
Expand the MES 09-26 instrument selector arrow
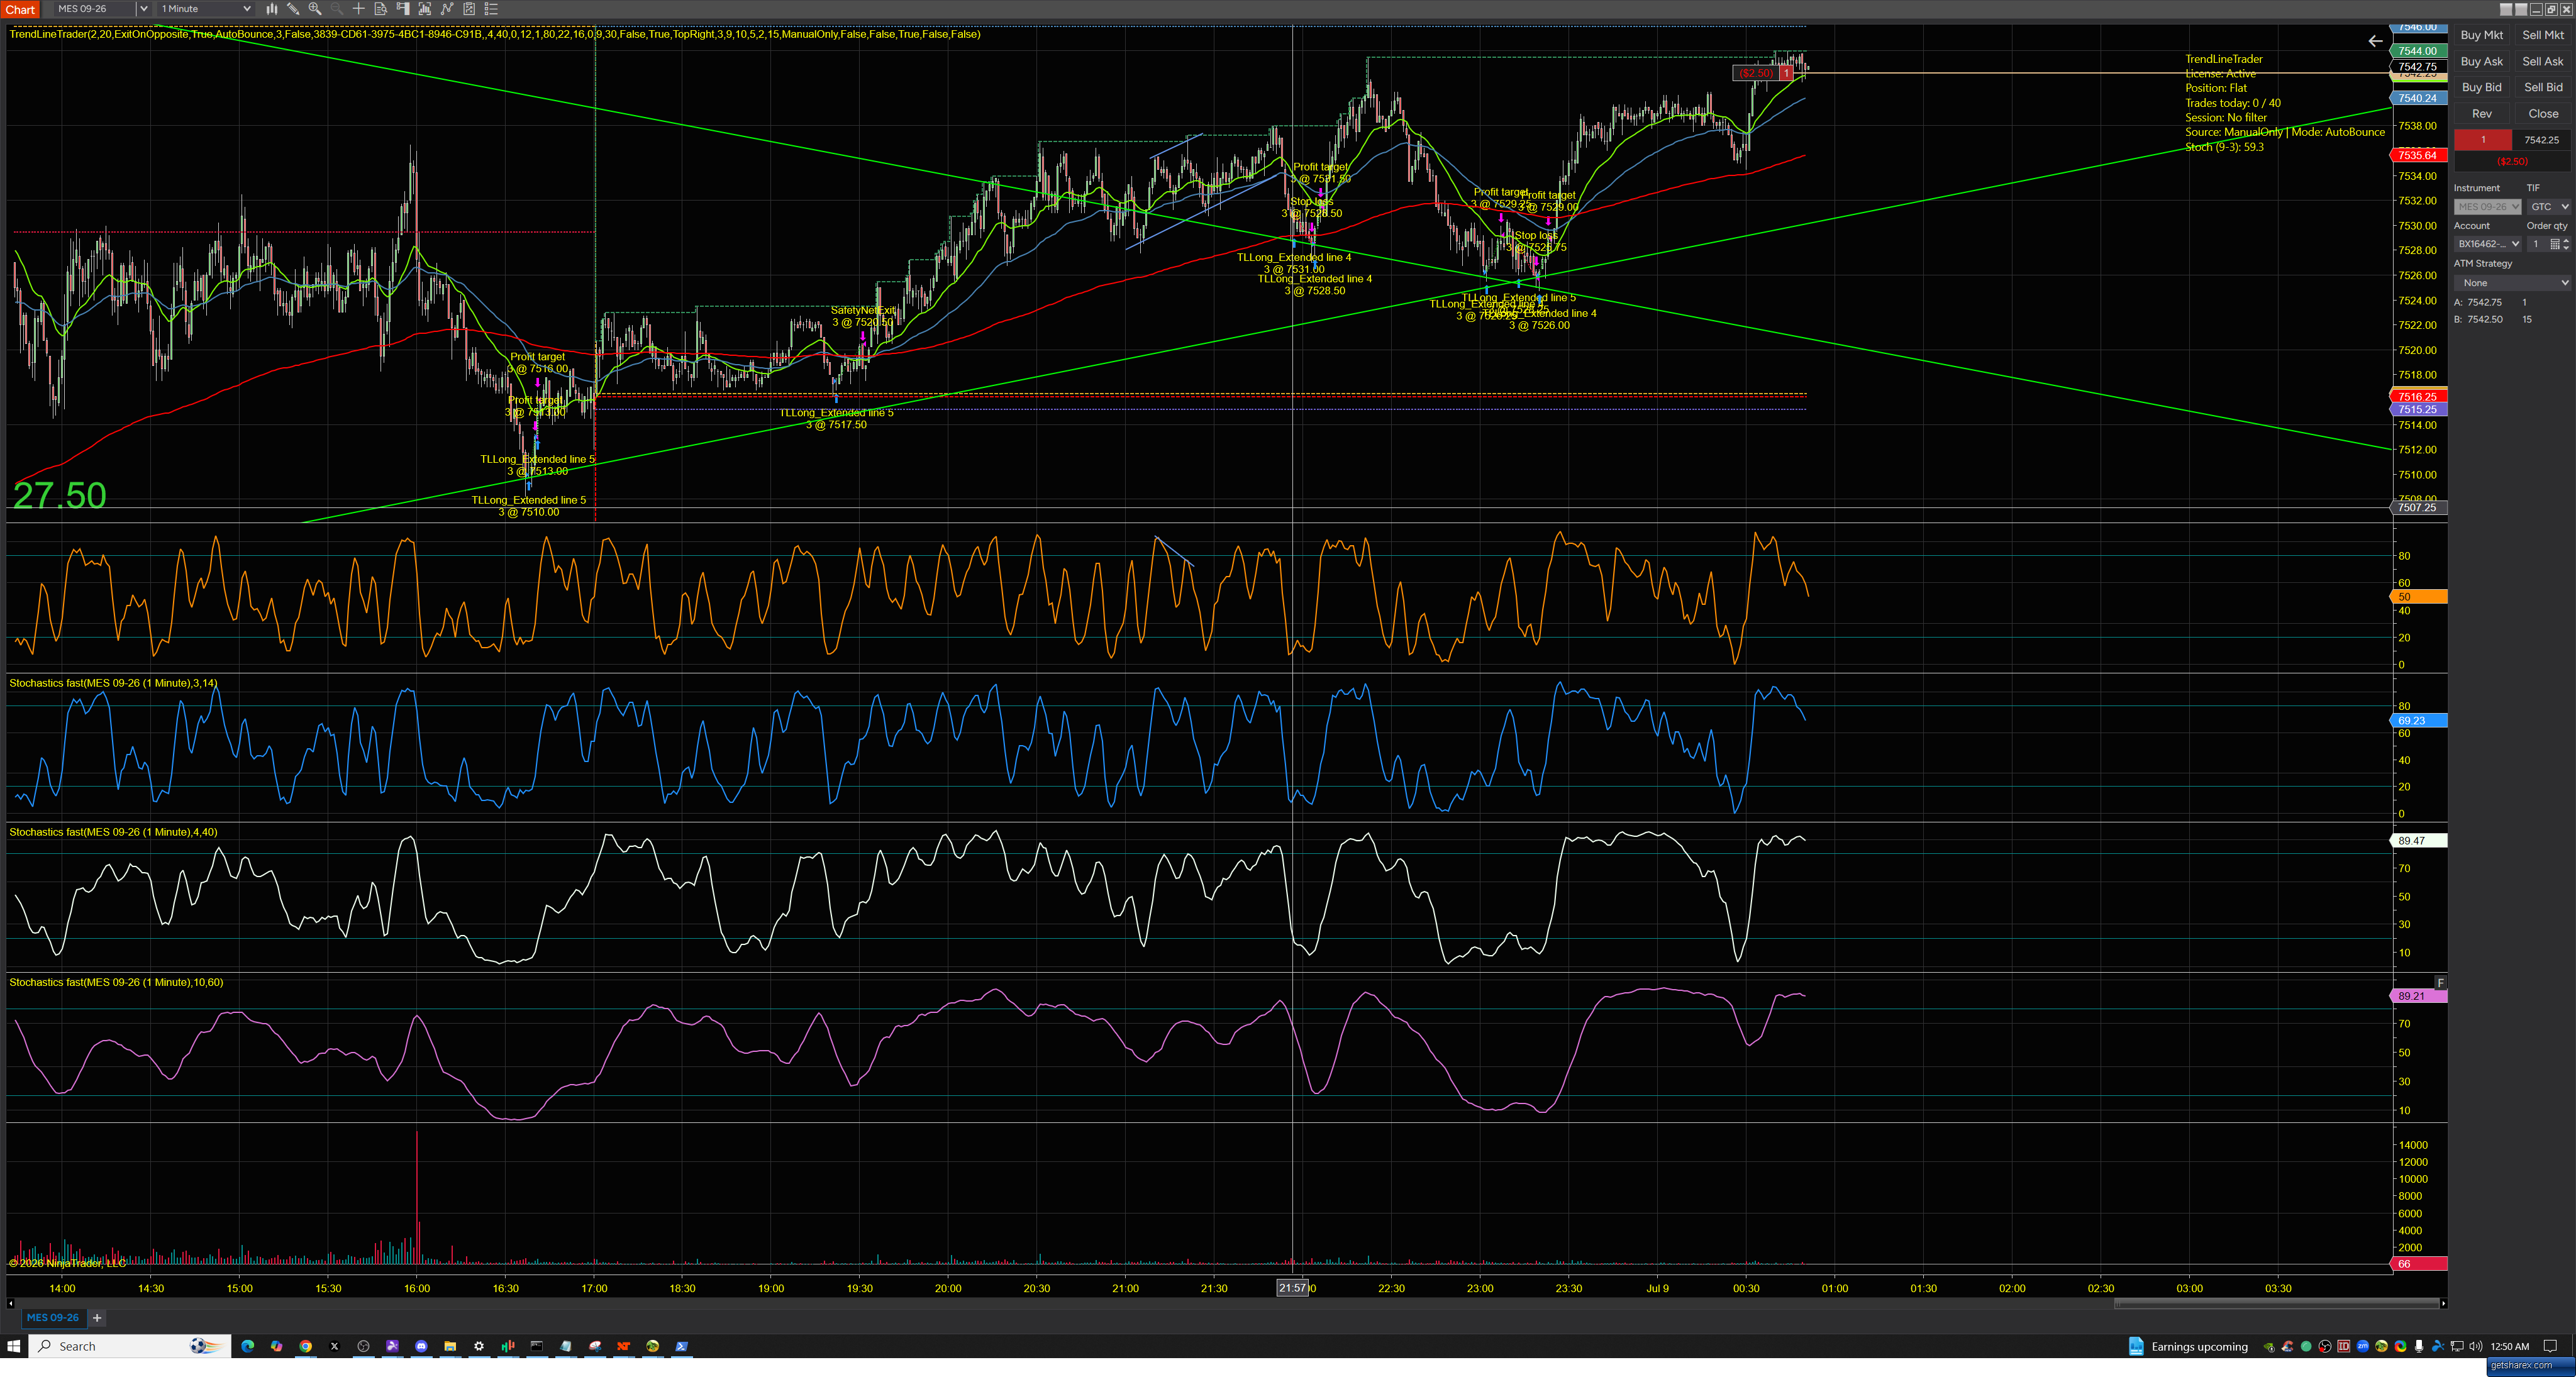click(143, 8)
